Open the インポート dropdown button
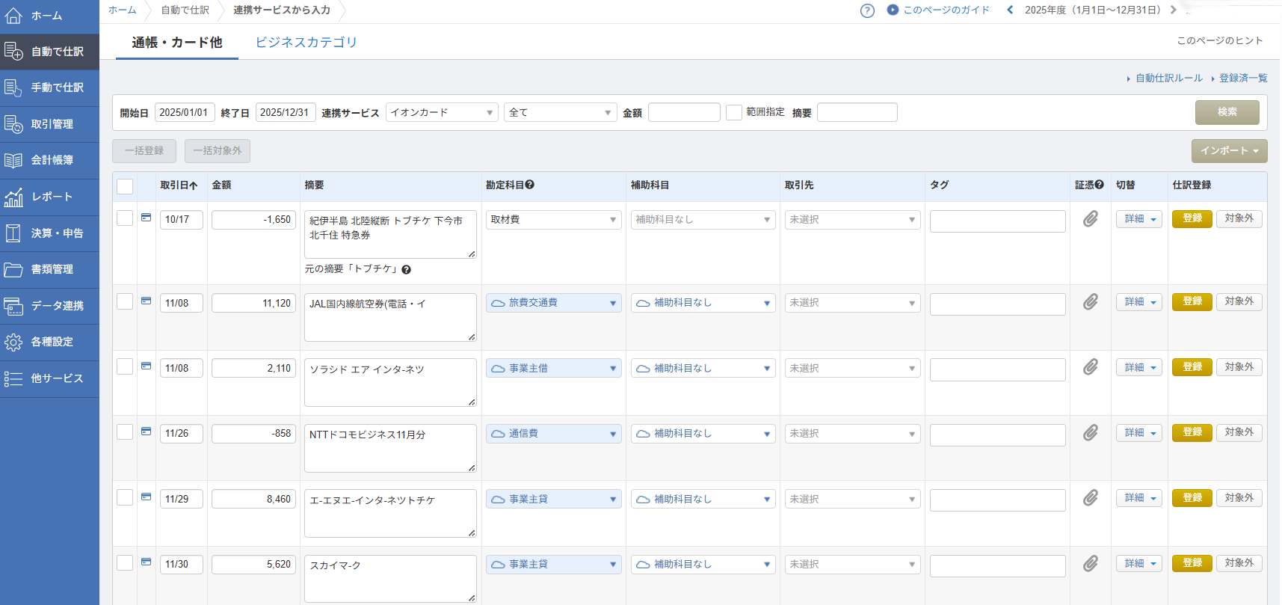1282x605 pixels. (1229, 150)
